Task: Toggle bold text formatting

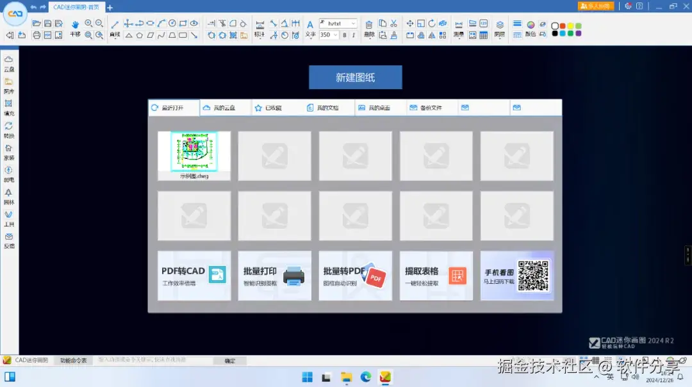Action: [x=345, y=35]
